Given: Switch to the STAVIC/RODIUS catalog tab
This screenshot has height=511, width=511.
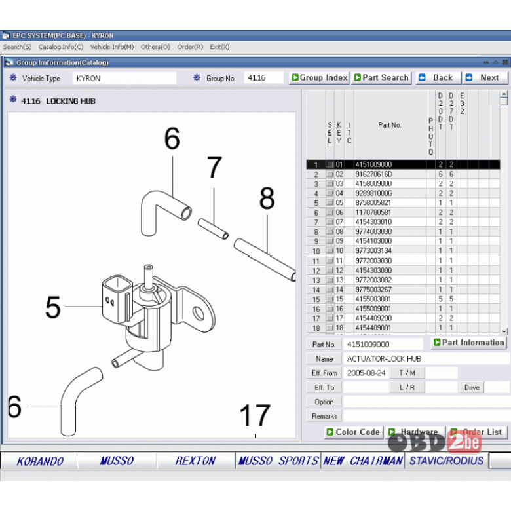Looking at the screenshot, I should click(x=447, y=461).
